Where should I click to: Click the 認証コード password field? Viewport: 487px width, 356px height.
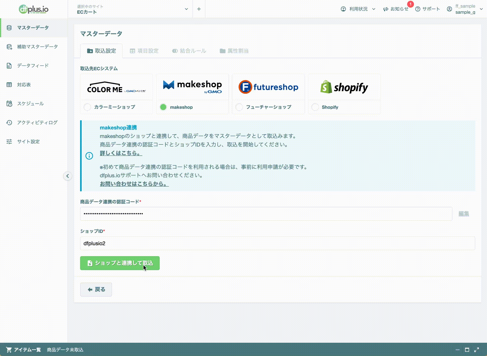266,214
